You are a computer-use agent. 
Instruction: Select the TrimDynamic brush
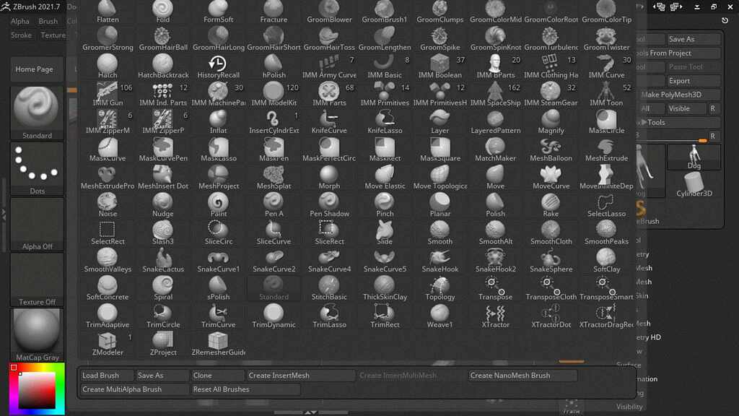tap(274, 318)
